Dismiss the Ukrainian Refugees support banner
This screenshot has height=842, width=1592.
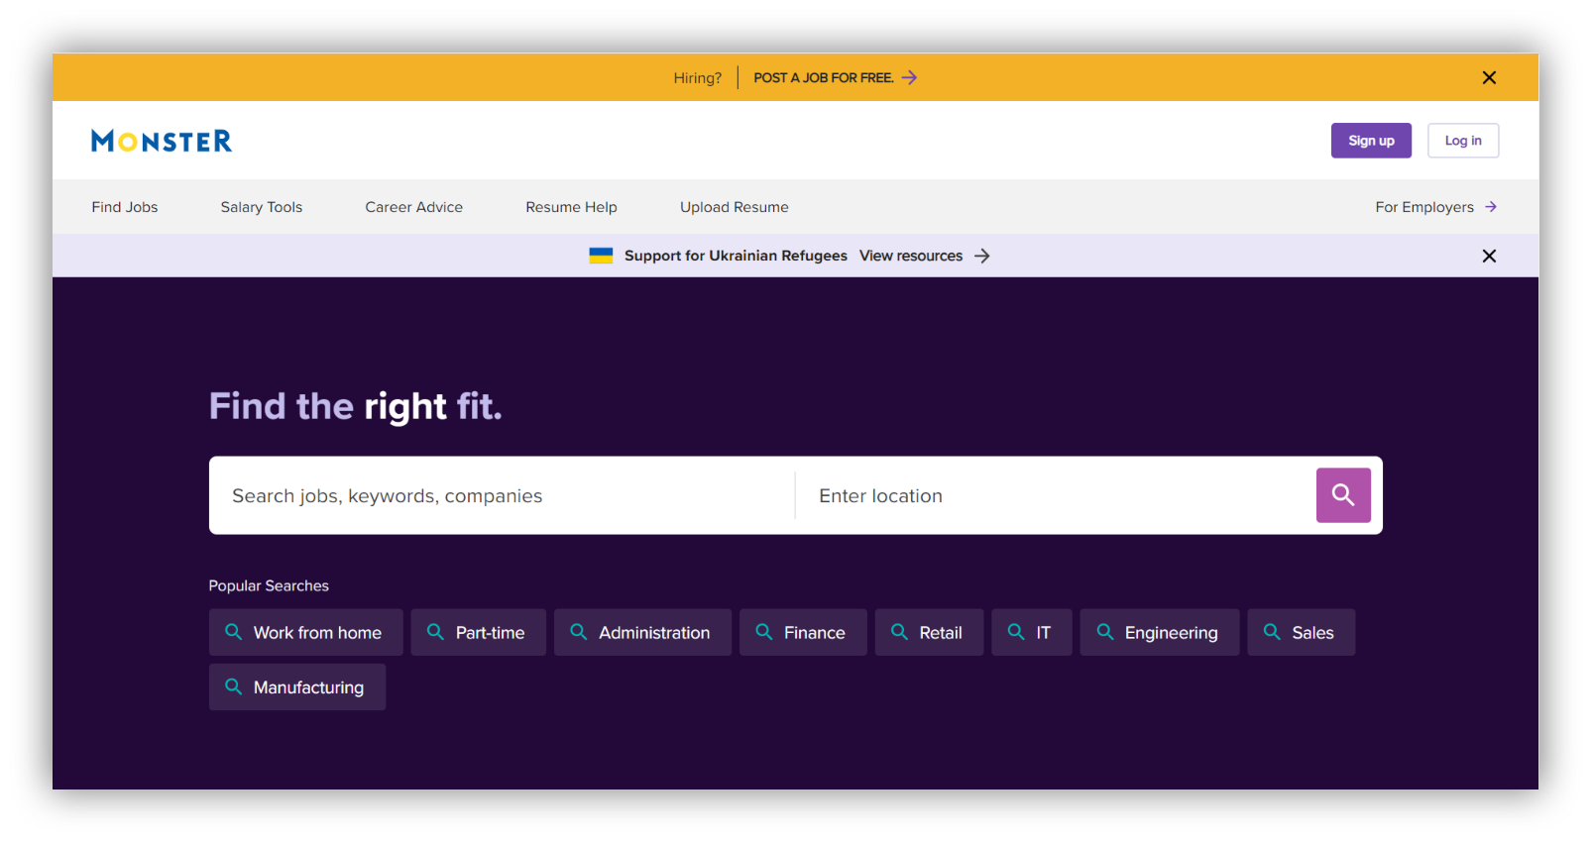coord(1489,256)
